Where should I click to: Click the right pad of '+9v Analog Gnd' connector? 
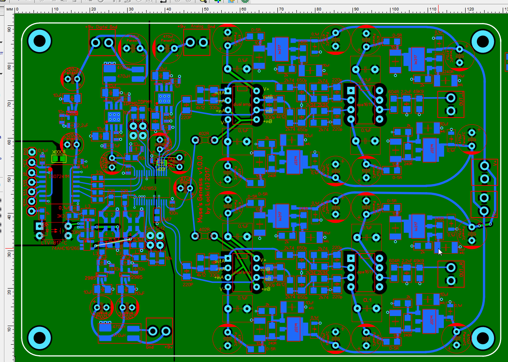coord(203,42)
